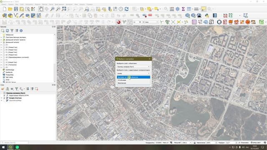Open layer styling brush icon in Layers panel
Image resolution: width=267 pixels, height=150 pixels.
tap(3, 89)
